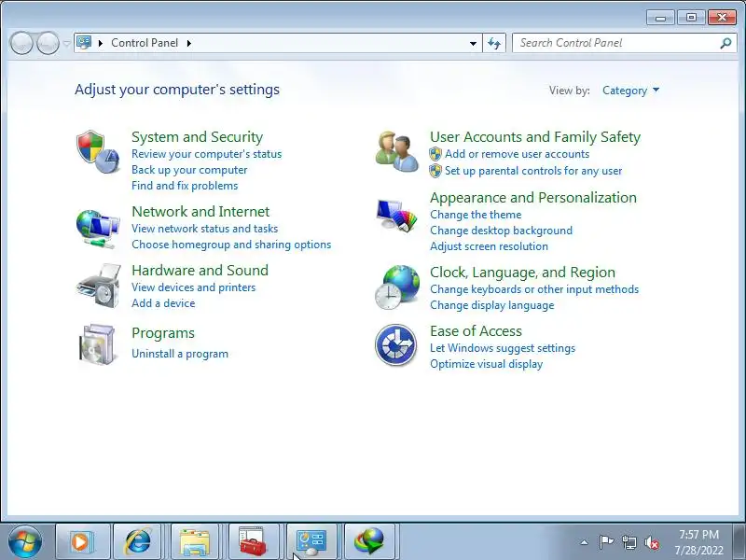Click the Back navigation arrow button
The height and width of the screenshot is (560, 746).
[21, 43]
